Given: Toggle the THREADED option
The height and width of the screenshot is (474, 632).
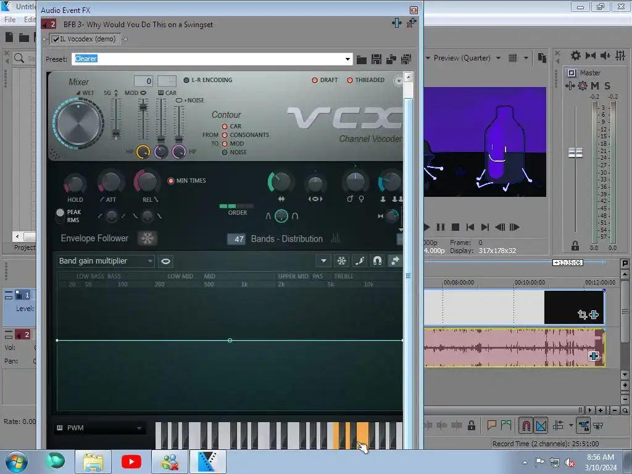Looking at the screenshot, I should coord(349,80).
